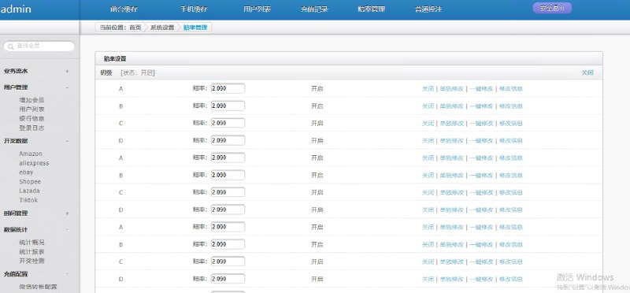Open 用户列表 under 用户管理 in sidebar

(31, 109)
